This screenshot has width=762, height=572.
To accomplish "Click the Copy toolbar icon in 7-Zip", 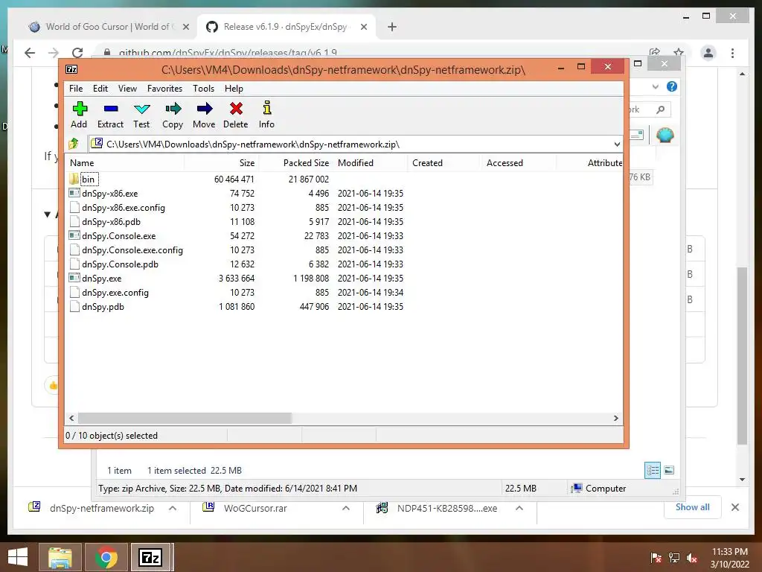I will click(x=173, y=109).
